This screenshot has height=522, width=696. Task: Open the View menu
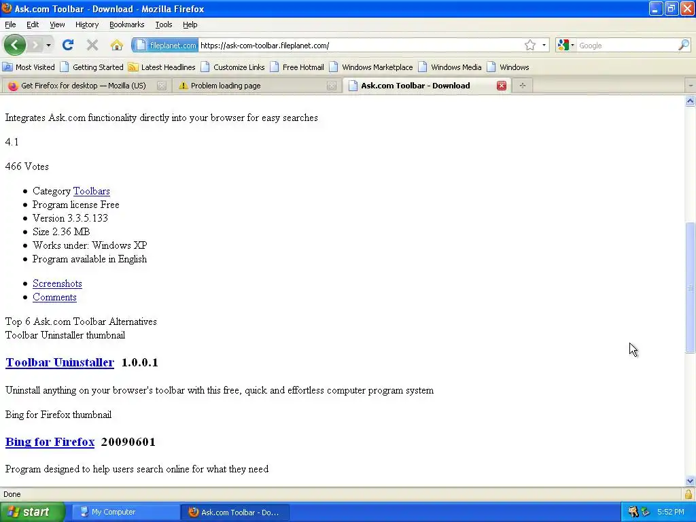click(57, 24)
